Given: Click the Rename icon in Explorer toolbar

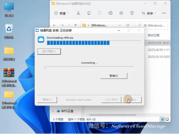Looking at the screenshot, I should (x=110, y=13).
